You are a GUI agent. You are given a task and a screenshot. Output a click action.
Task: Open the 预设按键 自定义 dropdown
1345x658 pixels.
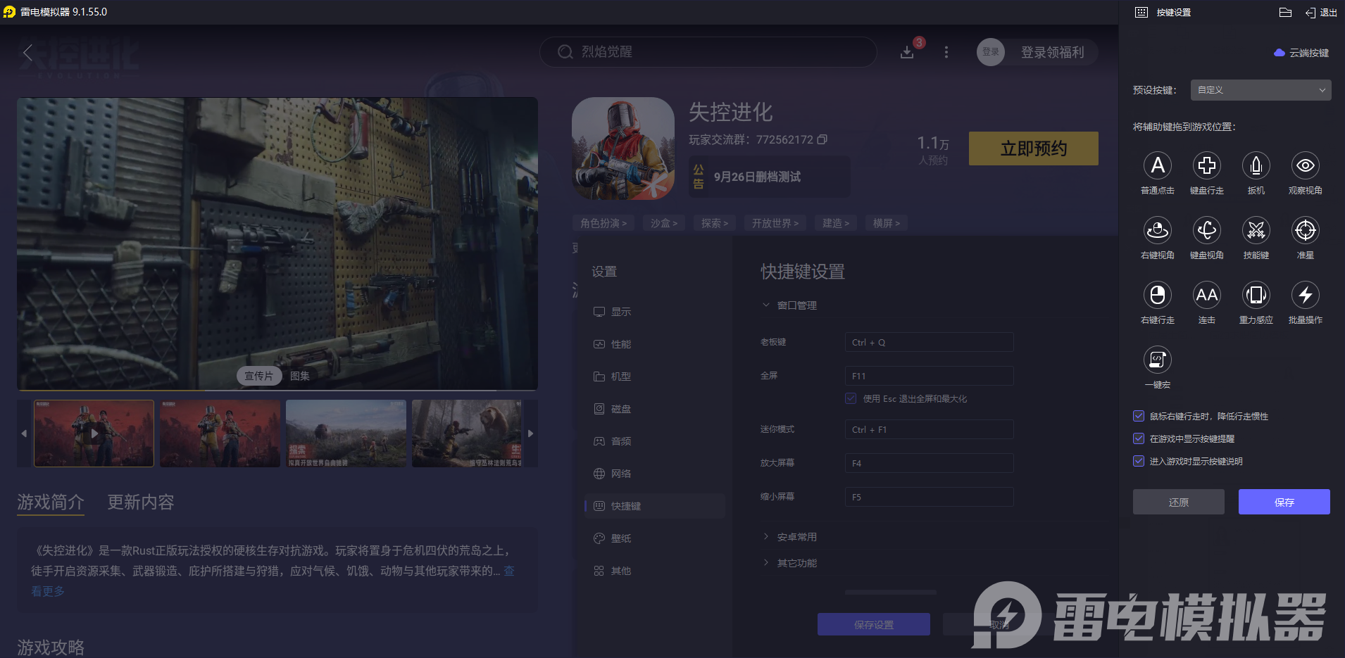pos(1260,90)
